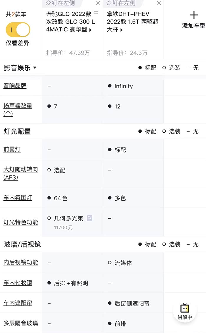Viewport: 206px width, 333px height.
Task: Select the 几何多光束 optional feature cell
Action: click(68, 219)
